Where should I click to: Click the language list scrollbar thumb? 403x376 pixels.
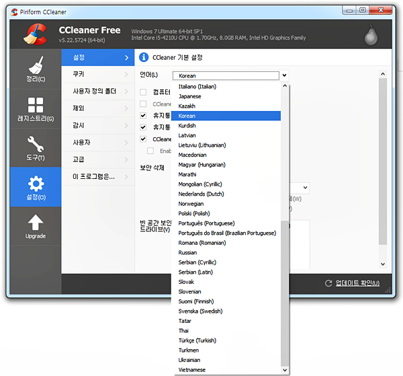coord(285,293)
